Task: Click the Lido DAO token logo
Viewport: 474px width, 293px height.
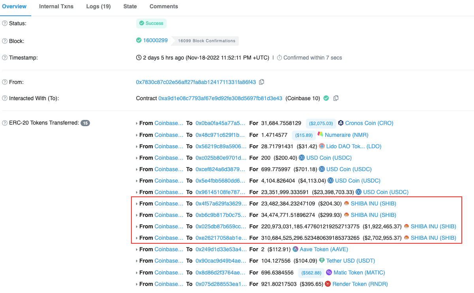Action: pyautogui.click(x=322, y=146)
